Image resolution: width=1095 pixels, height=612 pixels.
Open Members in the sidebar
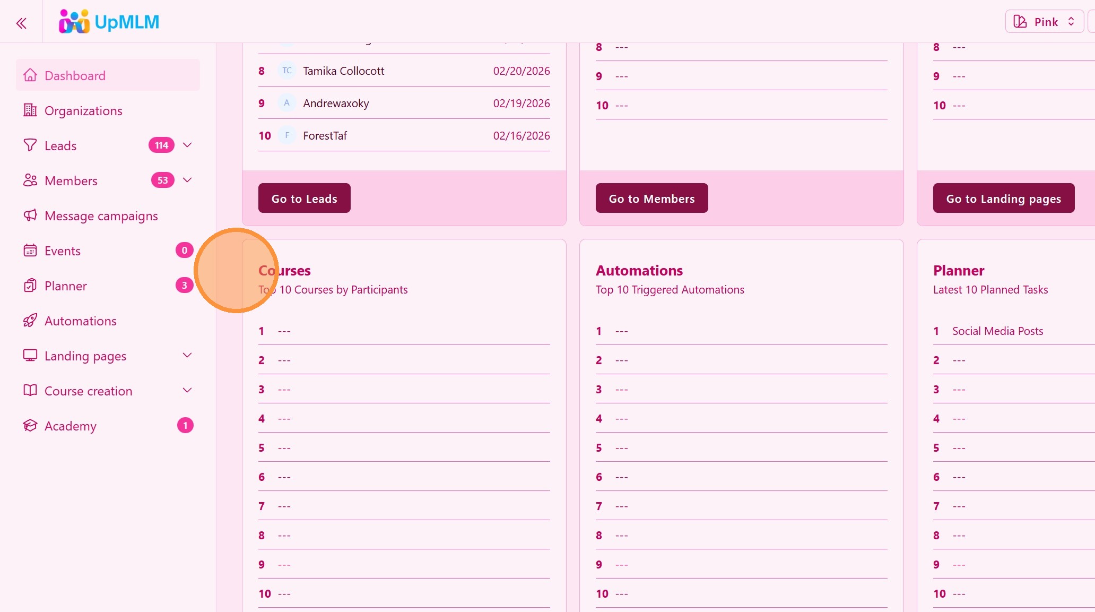coord(71,180)
